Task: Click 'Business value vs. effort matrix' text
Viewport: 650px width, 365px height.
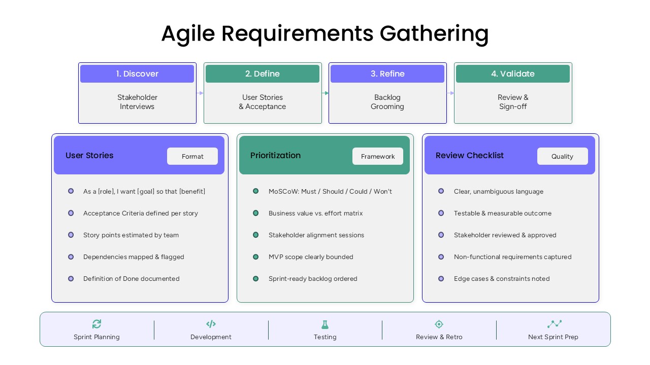Action: (x=316, y=213)
